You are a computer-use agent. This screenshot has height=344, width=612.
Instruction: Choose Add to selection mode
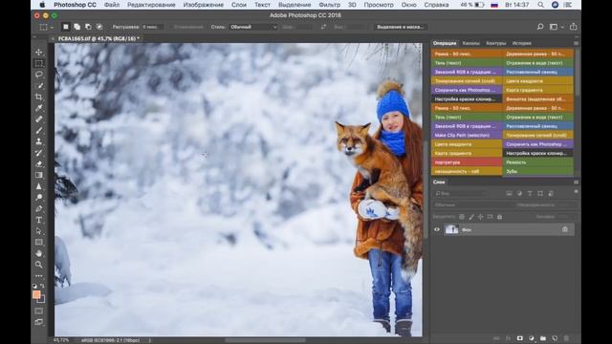click(x=76, y=27)
